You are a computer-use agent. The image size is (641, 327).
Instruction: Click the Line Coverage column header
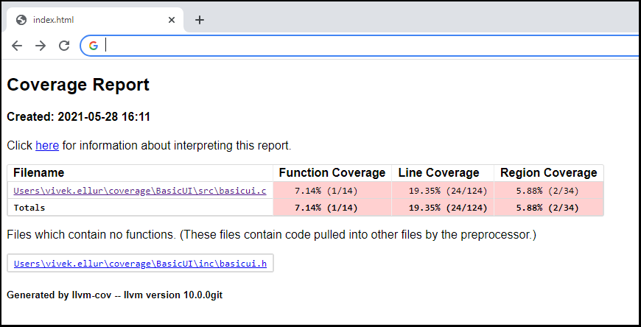tap(438, 173)
